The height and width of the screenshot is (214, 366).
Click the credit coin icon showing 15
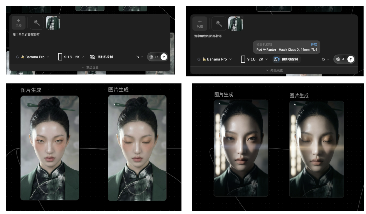(x=151, y=57)
